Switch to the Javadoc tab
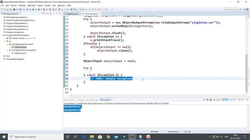The width and height of the screenshot is (250, 140). pos(80,100)
